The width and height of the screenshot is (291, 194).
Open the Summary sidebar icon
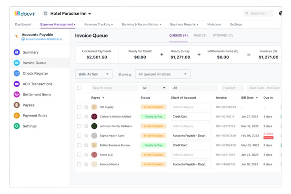point(17,52)
